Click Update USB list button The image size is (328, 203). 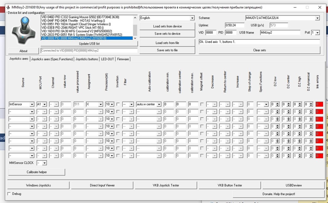(89, 43)
